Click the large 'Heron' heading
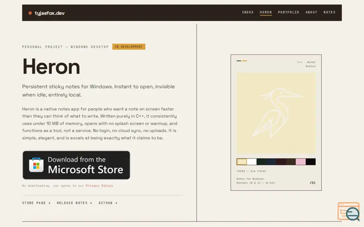The width and height of the screenshot is (364, 227). 51,67
